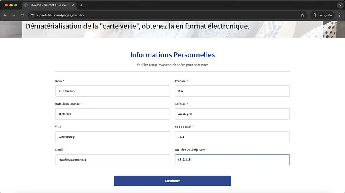The width and height of the screenshot is (345, 193).
Task: Open a new tab with plus icon
Action: 81,5
